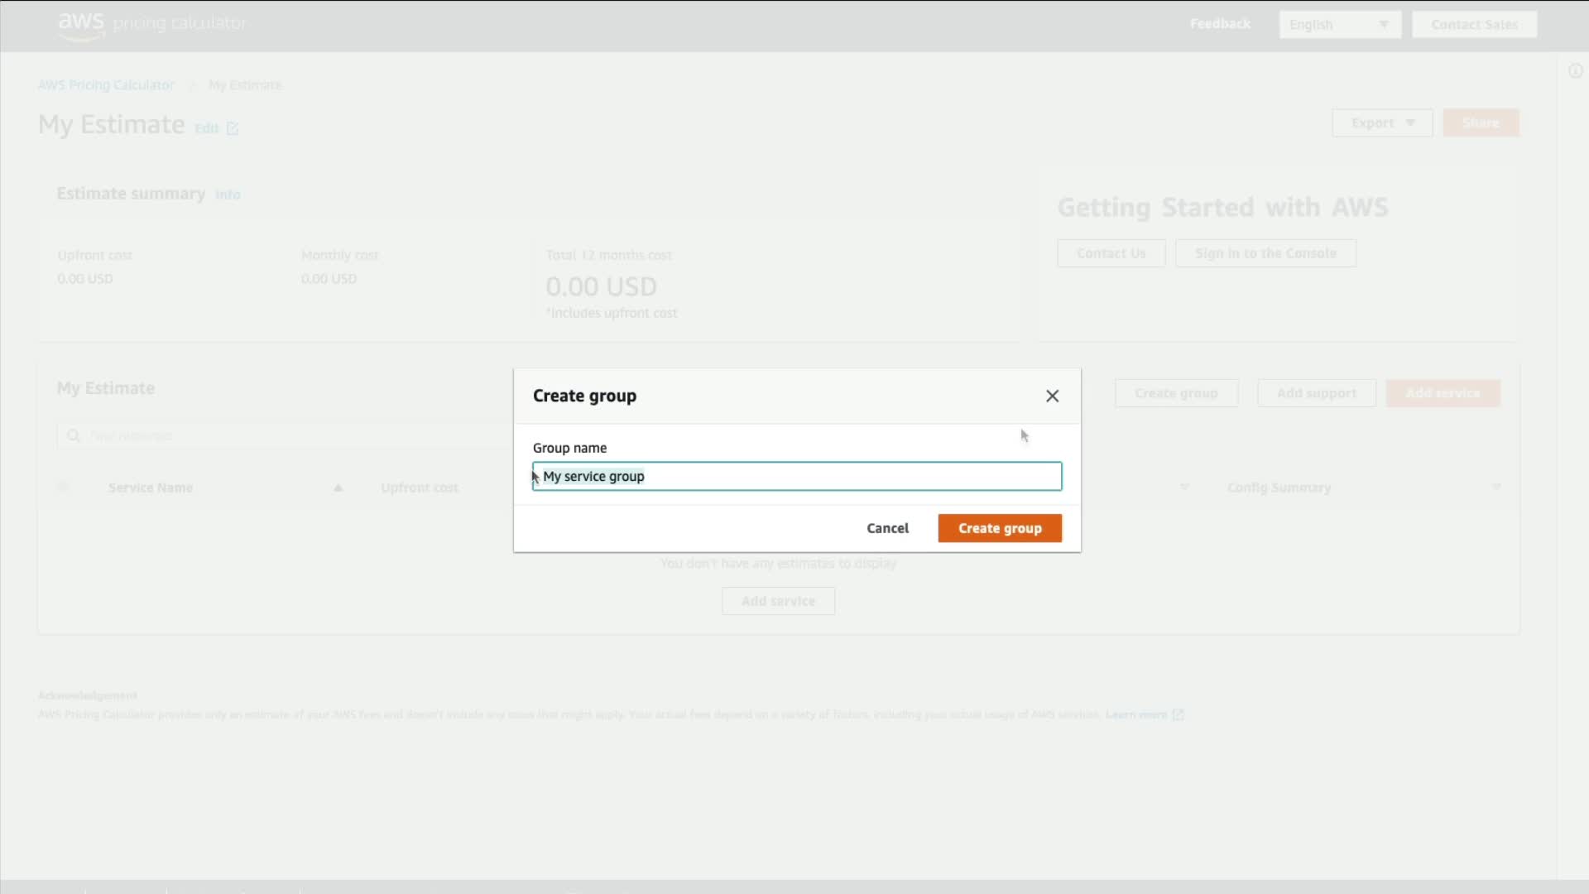Sort by the Service Name arrow icon
This screenshot has width=1589, height=894.
coord(338,488)
